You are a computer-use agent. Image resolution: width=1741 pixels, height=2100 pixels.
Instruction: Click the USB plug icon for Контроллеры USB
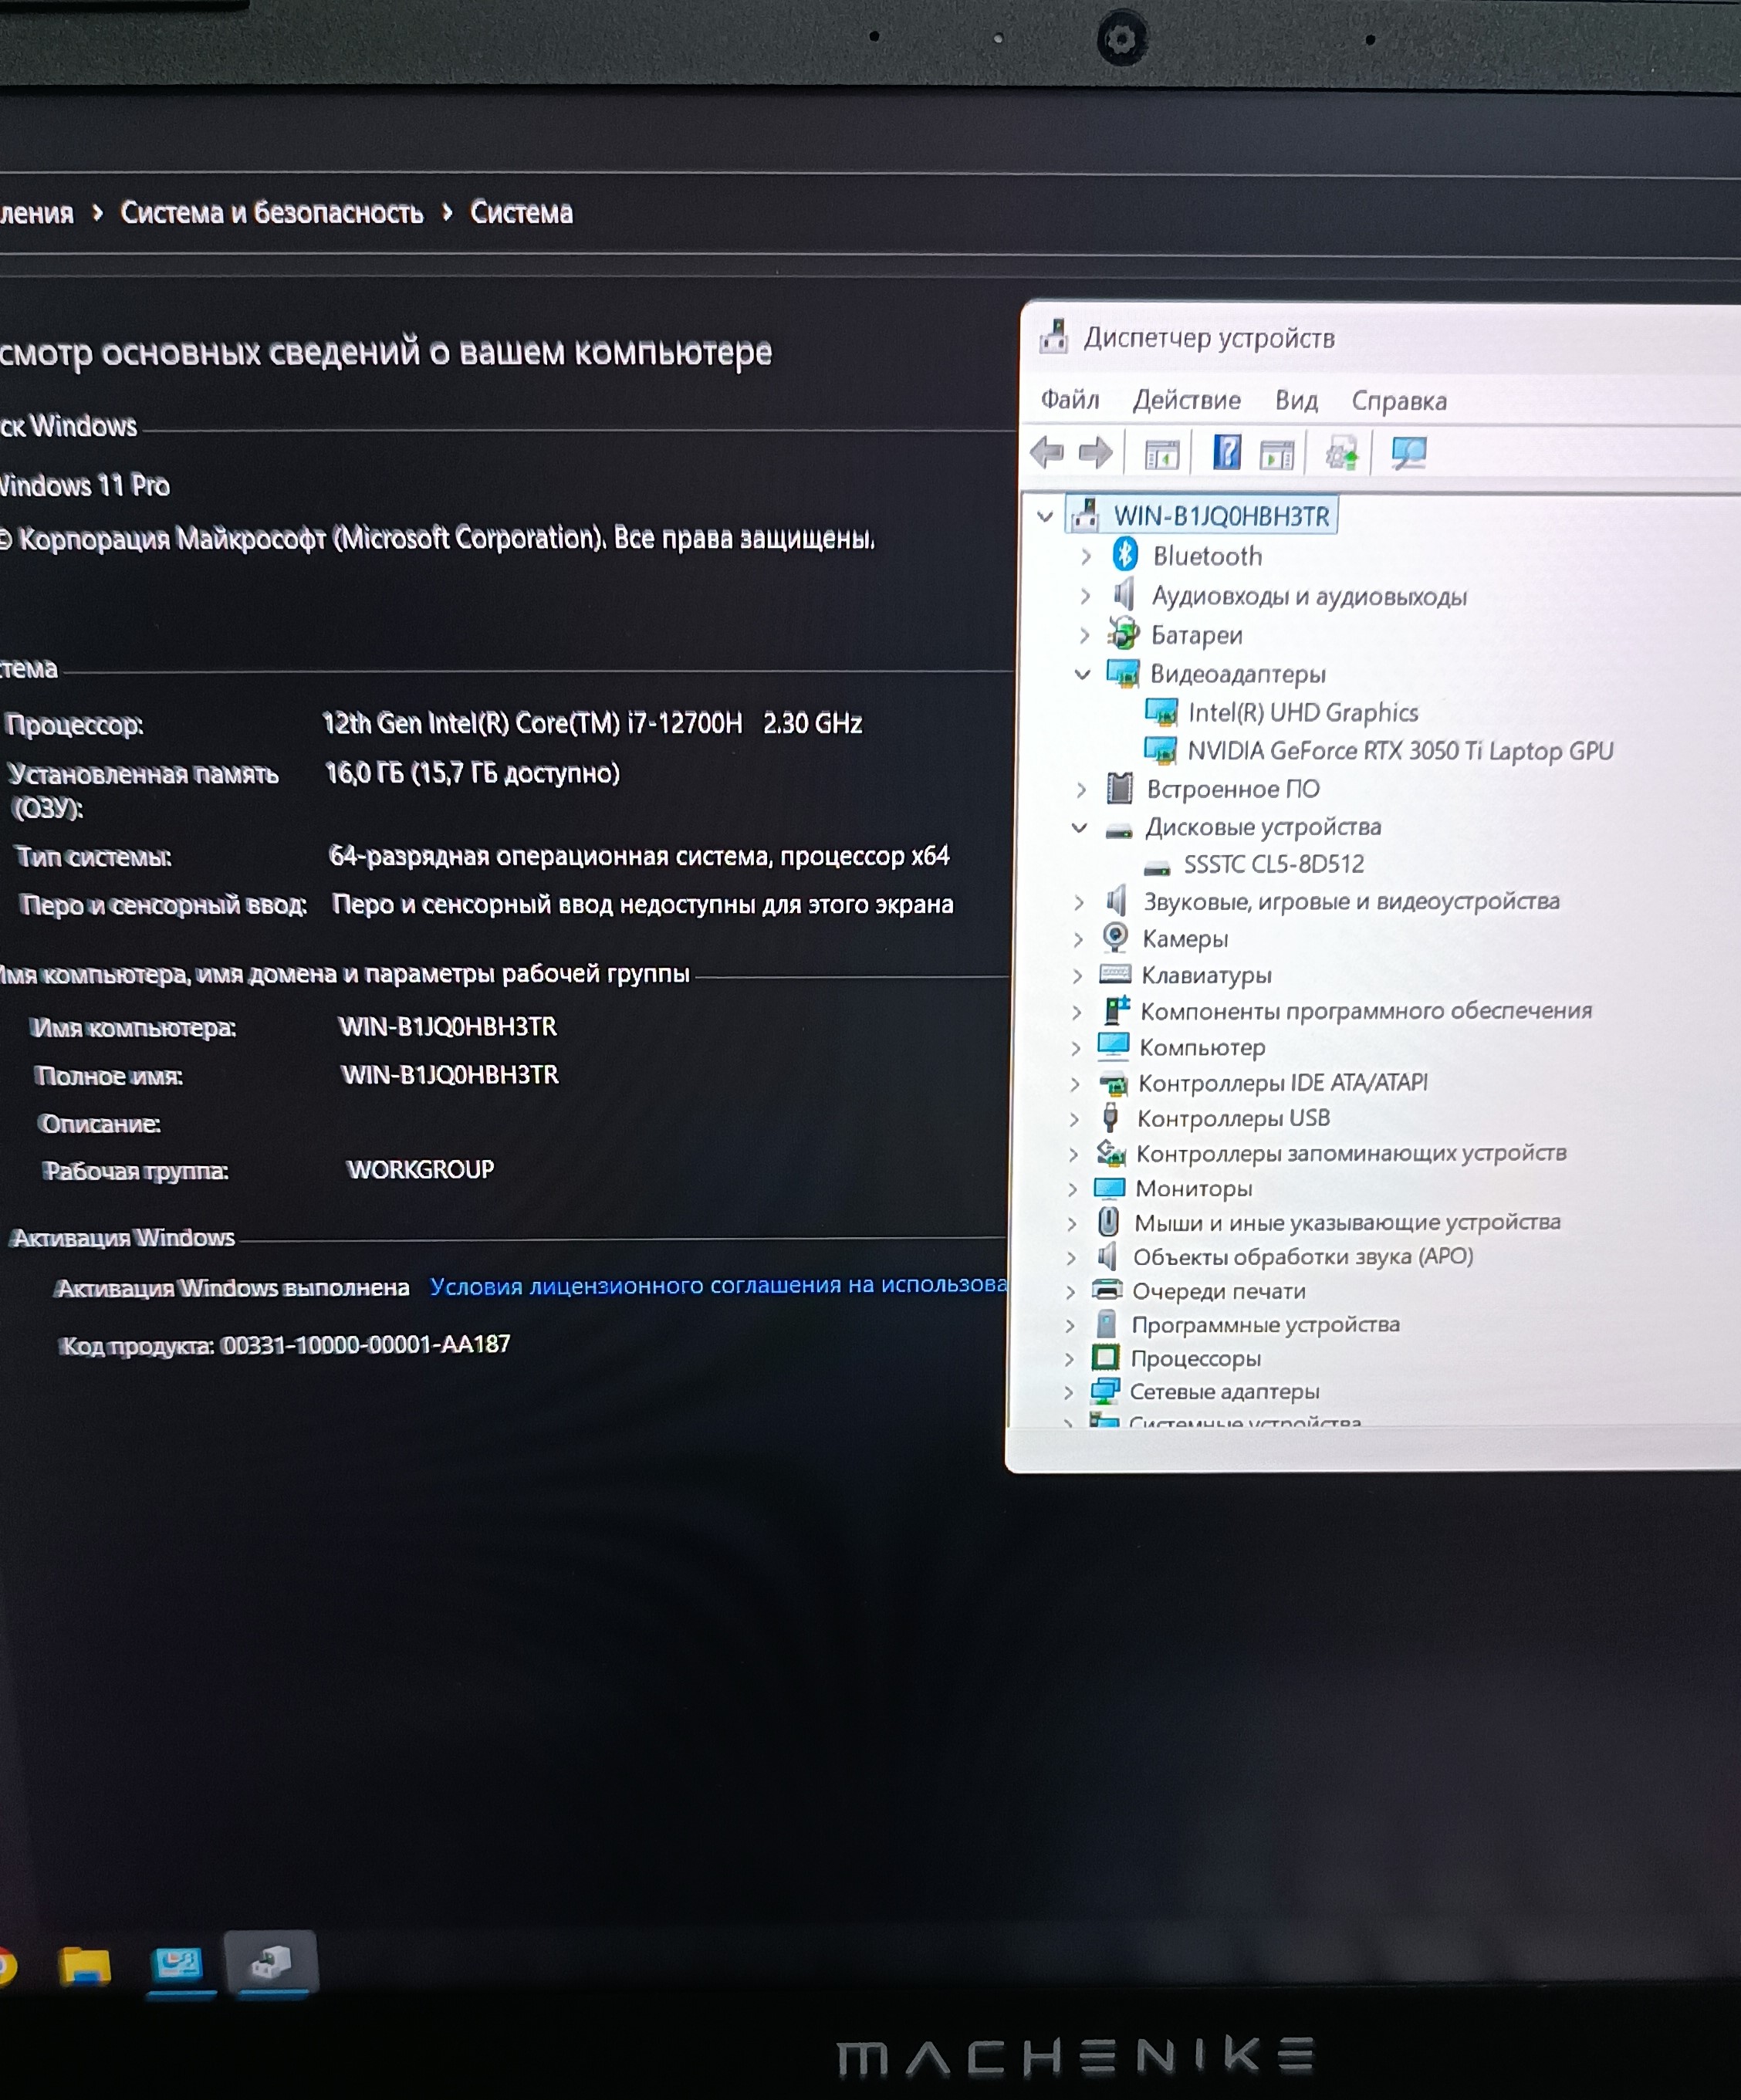click(1110, 1117)
